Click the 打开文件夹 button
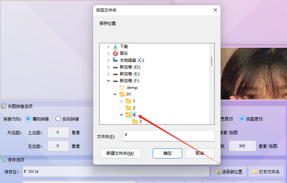Image resolution: width=287 pixels, height=183 pixels. click(x=266, y=171)
